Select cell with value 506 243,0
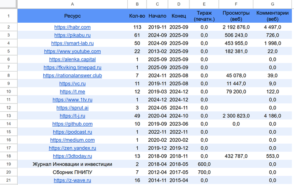Image resolution: width=294 pixels, height=185 pixels. click(236, 35)
